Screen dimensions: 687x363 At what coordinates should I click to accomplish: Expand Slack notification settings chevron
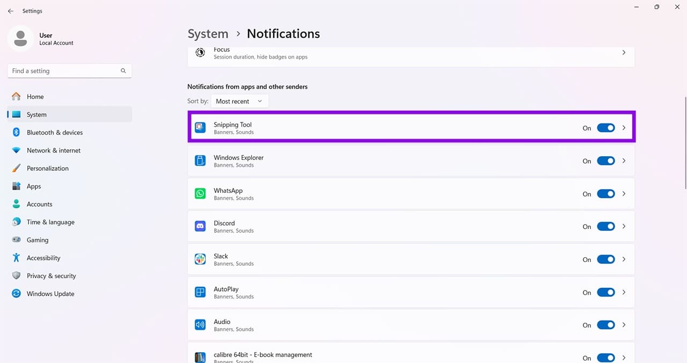(624, 259)
